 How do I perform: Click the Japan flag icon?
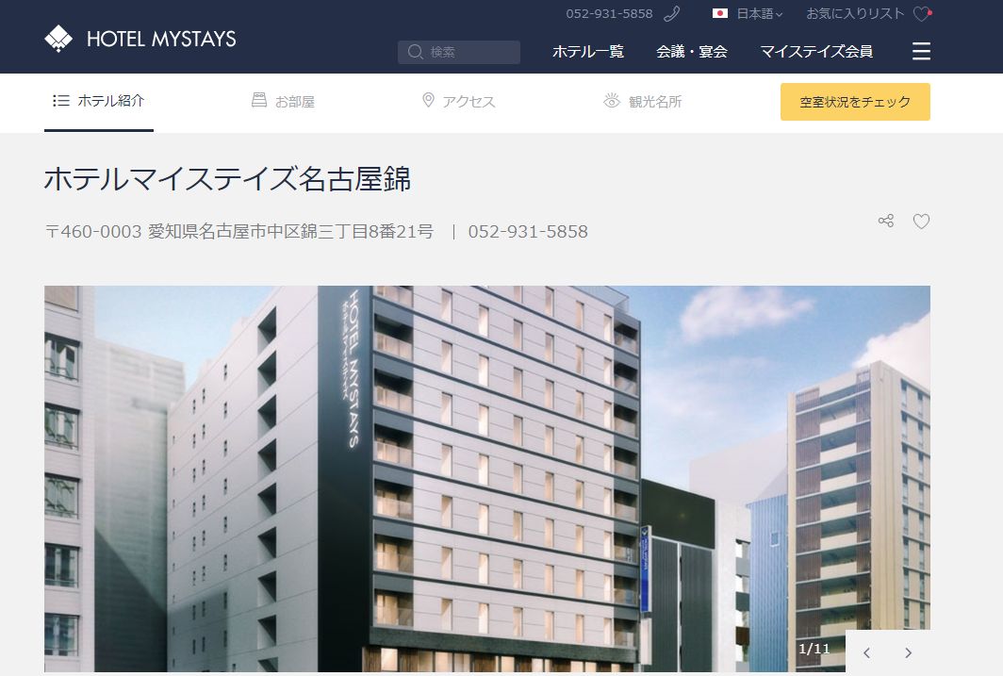[x=720, y=13]
